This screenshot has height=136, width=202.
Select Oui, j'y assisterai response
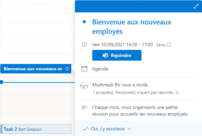point(108,129)
